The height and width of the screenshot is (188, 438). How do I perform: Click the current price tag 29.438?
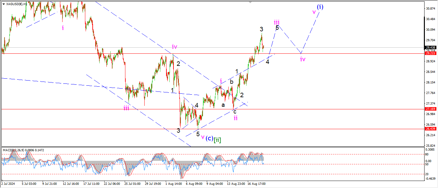(x=430, y=47)
